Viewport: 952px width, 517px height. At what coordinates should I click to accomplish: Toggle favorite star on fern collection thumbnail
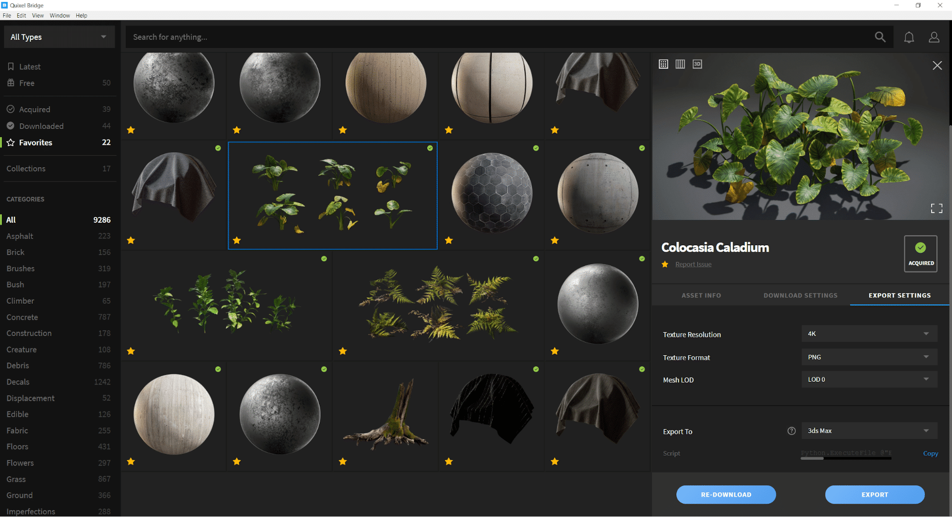click(x=343, y=351)
